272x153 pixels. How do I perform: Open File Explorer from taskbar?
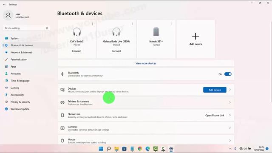pyautogui.click(x=116, y=149)
